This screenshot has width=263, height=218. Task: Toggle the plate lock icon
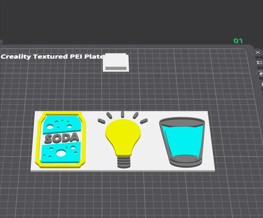point(261,84)
